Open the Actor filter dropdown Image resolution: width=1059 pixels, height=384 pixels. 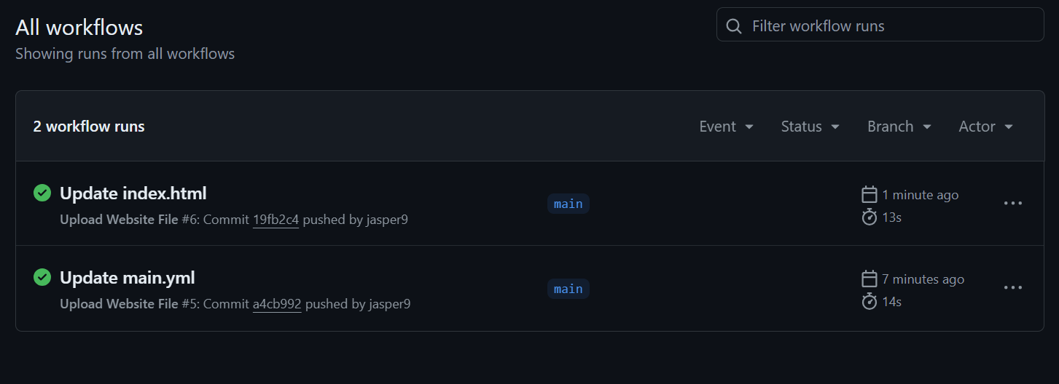985,127
